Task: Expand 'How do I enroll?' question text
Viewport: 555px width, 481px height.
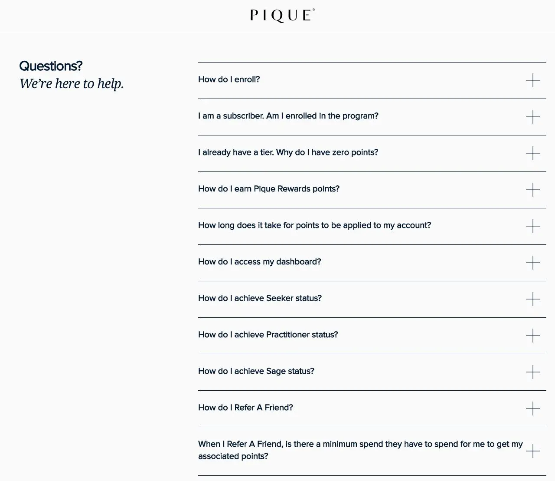Action: coord(229,79)
